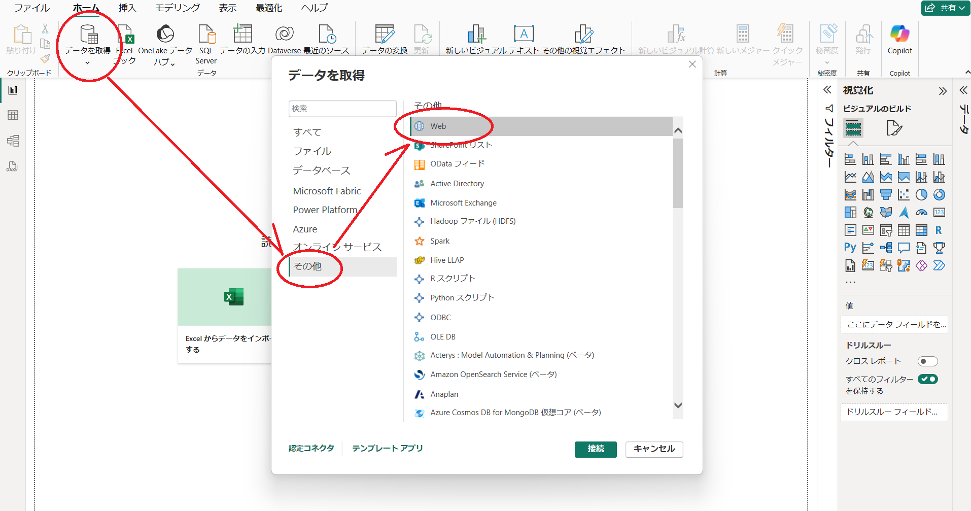Select the donut chart visual icon
This screenshot has height=511, width=971.
pos(939,194)
